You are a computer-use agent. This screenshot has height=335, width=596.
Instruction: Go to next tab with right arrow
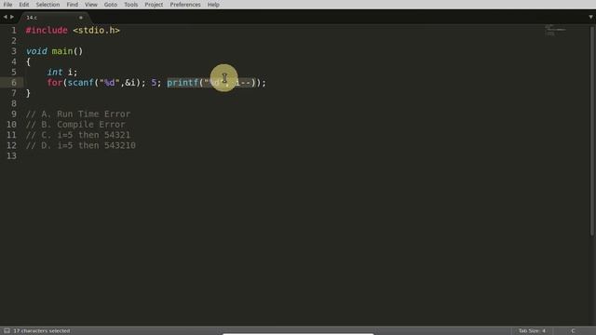pyautogui.click(x=12, y=17)
